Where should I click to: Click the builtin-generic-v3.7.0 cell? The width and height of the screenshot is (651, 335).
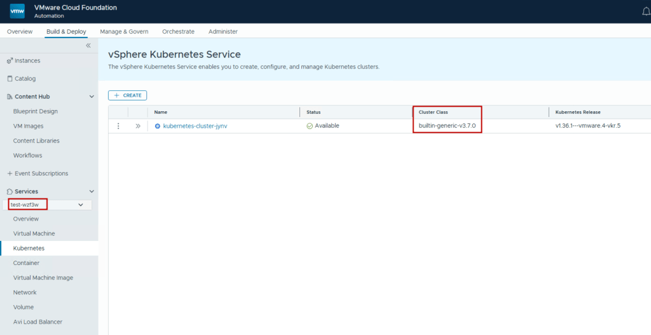447,126
